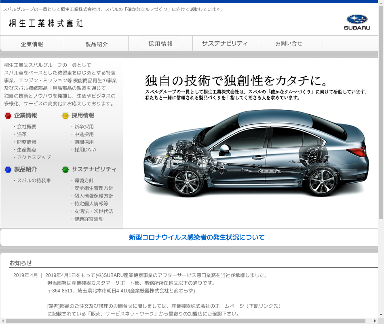Open the 新型コロナウイルス感染者の発生状況について notice
Screen dimensions: 384x324
tap(196, 237)
